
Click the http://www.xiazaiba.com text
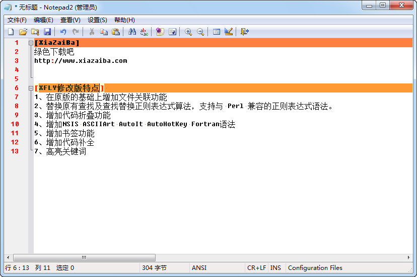81,60
